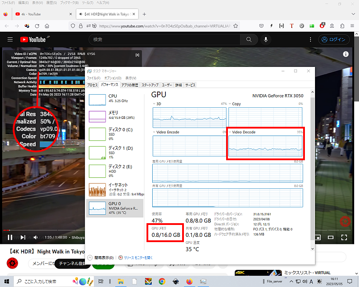The height and width of the screenshot is (287, 359).
Task: Bookmark this page with the star
Action: pos(236,26)
